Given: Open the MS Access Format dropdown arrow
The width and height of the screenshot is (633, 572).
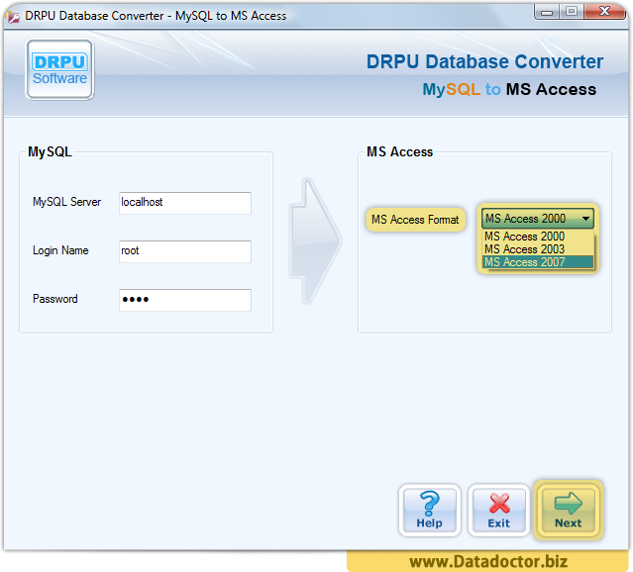Looking at the screenshot, I should (585, 219).
